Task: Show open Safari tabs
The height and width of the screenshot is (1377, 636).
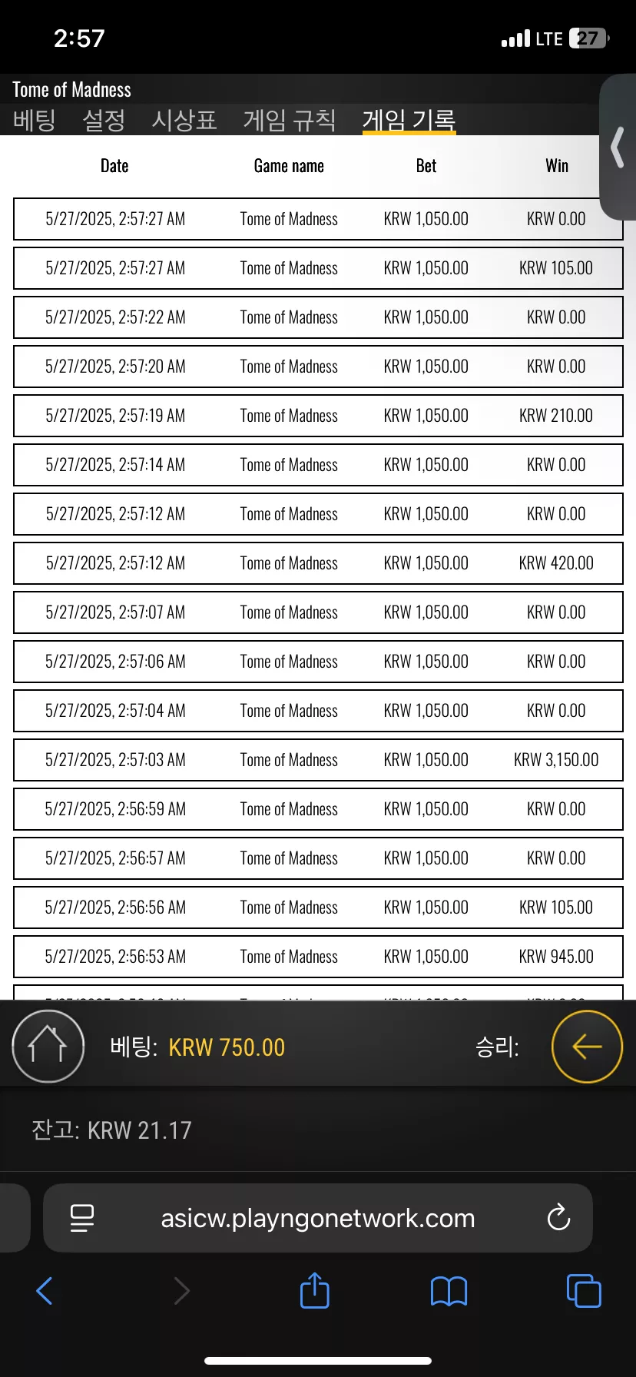Action: click(x=584, y=1290)
